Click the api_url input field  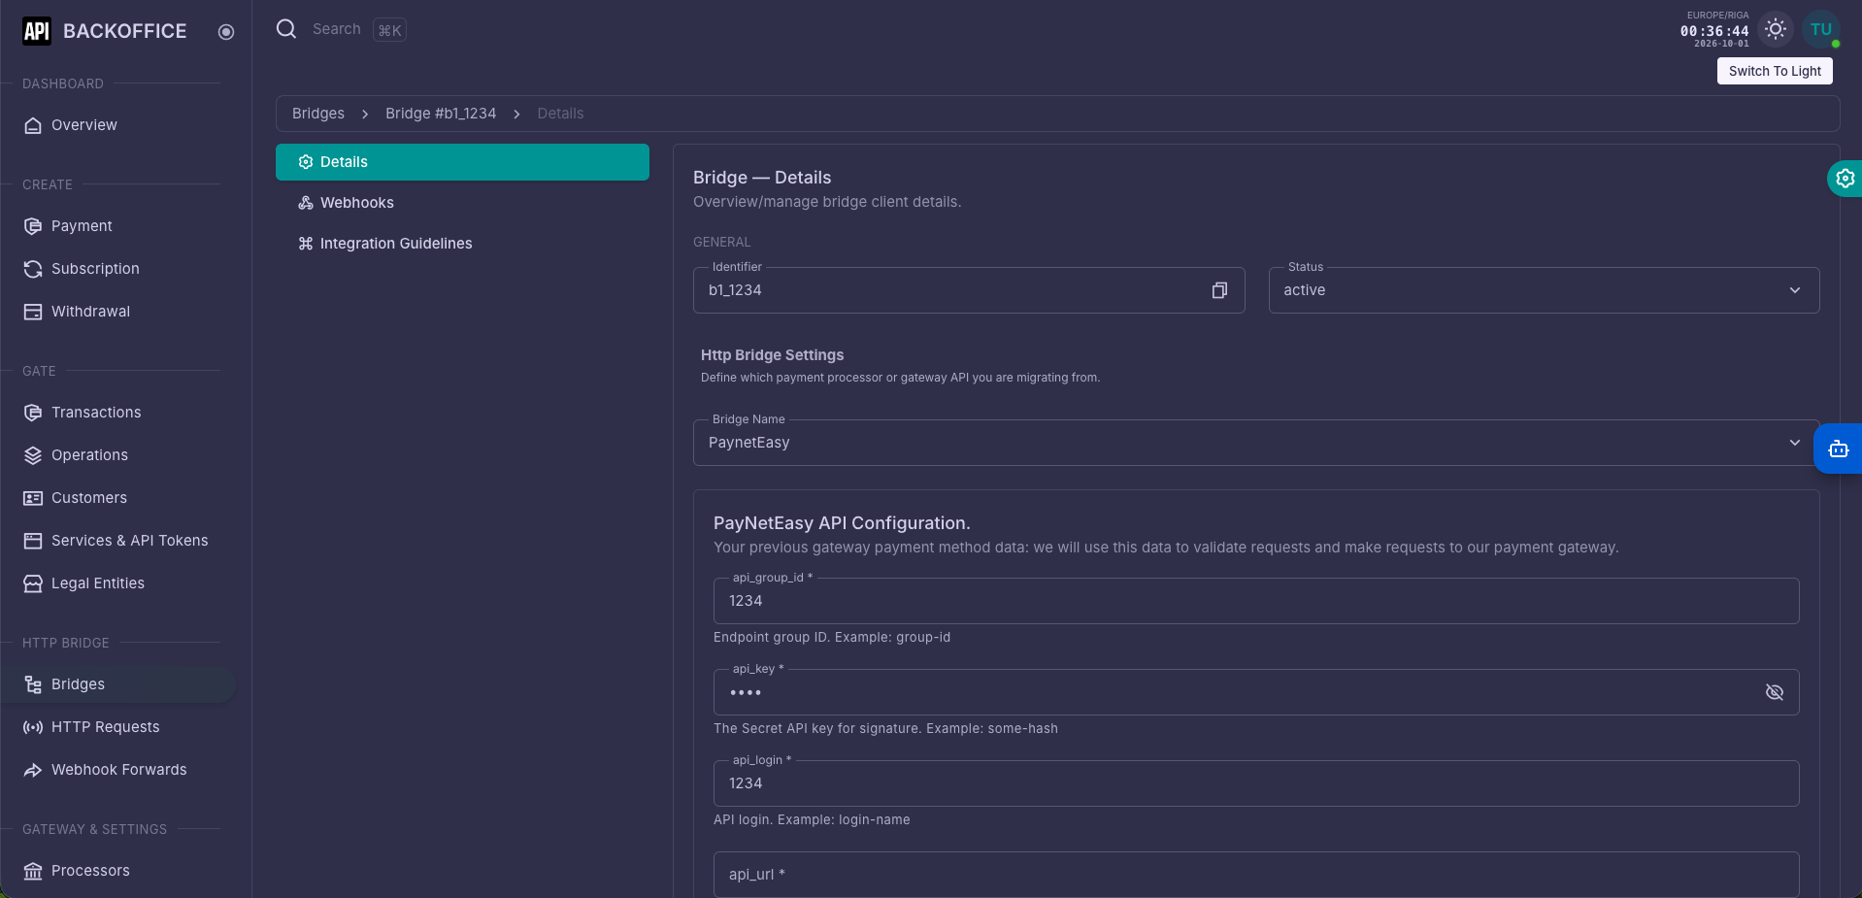pyautogui.click(x=1256, y=875)
